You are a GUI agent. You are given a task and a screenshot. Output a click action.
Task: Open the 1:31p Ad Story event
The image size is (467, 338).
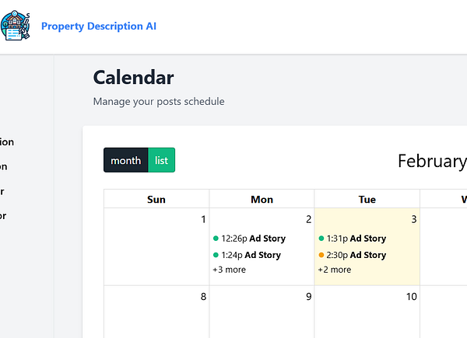(x=356, y=239)
